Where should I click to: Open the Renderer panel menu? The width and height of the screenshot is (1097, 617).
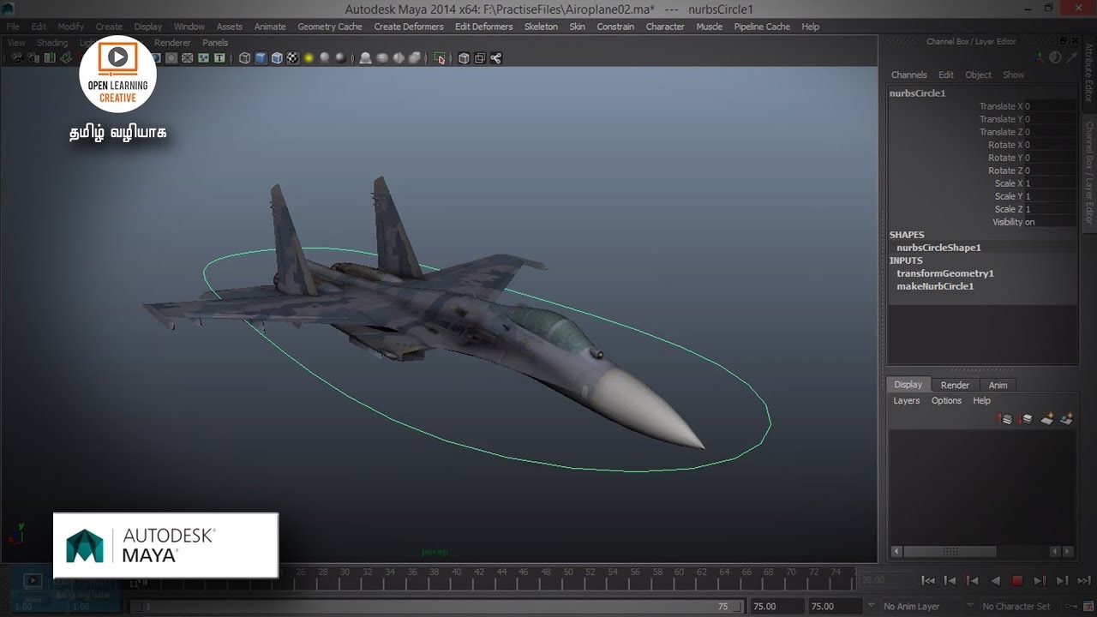[172, 43]
